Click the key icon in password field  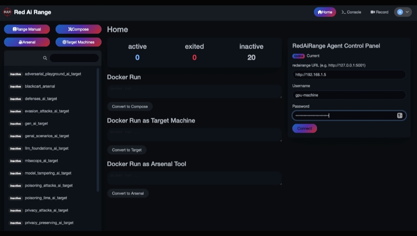399,115
